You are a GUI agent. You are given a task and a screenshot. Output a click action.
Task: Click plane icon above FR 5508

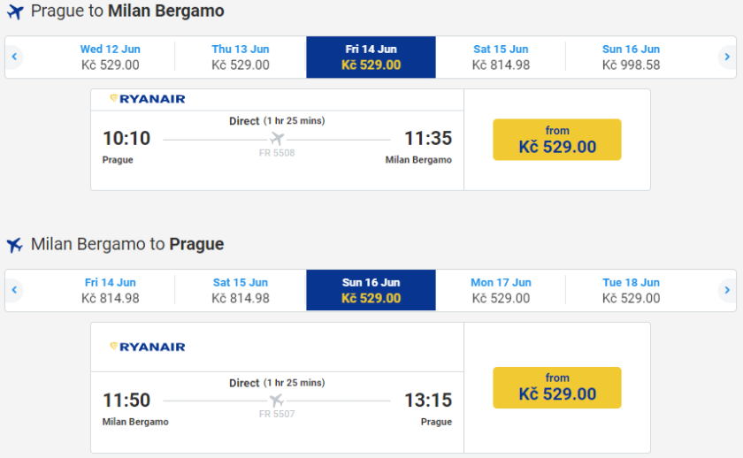(277, 139)
